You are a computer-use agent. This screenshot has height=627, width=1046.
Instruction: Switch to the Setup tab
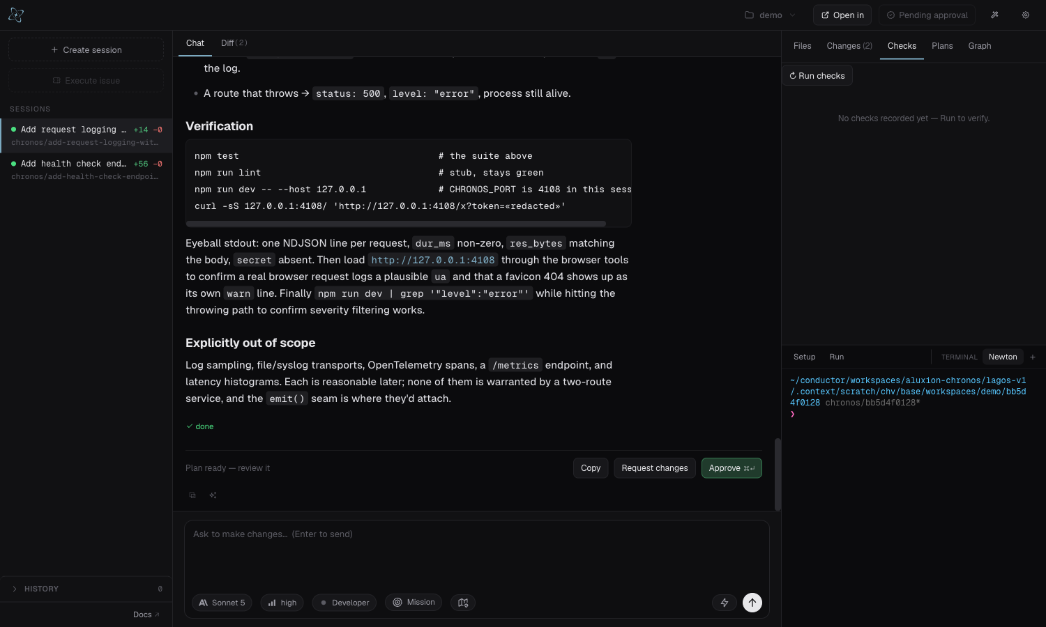[805, 357]
